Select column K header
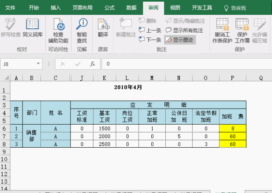Viewport: 272px width, 193px height. 105,78
